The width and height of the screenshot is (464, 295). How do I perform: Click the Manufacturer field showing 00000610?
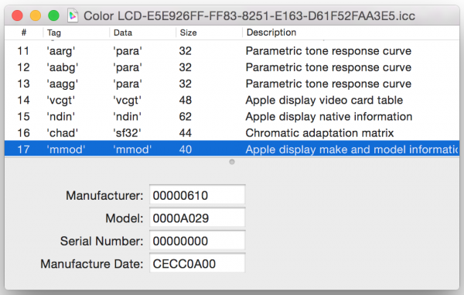[197, 195]
